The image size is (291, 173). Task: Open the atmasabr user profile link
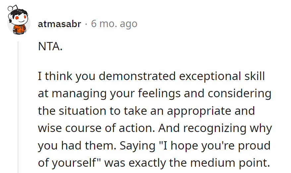[59, 24]
